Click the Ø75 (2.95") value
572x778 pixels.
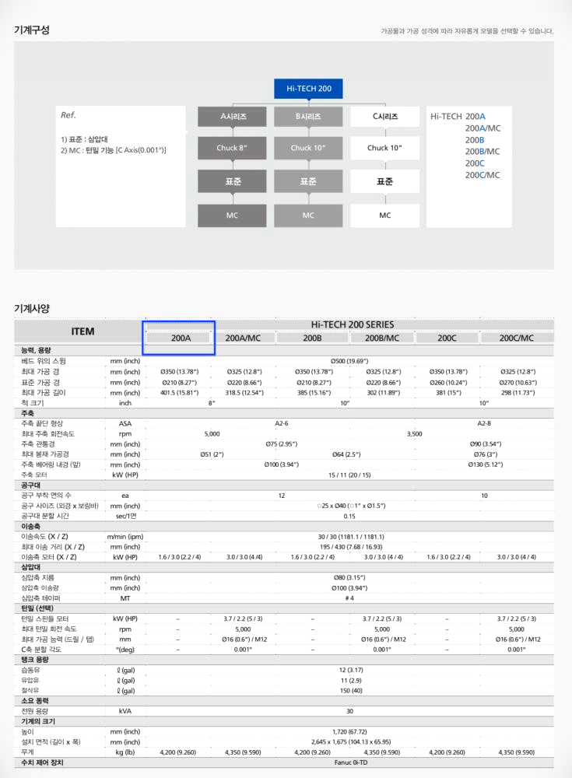coord(282,444)
